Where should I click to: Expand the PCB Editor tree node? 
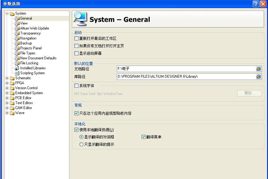point(7,98)
